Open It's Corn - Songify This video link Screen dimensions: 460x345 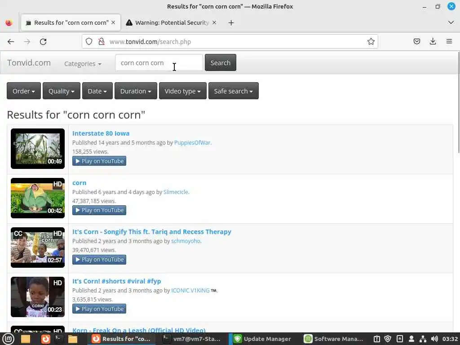click(x=152, y=232)
